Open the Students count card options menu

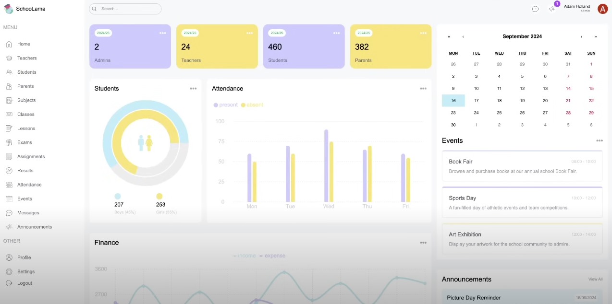[x=336, y=33]
